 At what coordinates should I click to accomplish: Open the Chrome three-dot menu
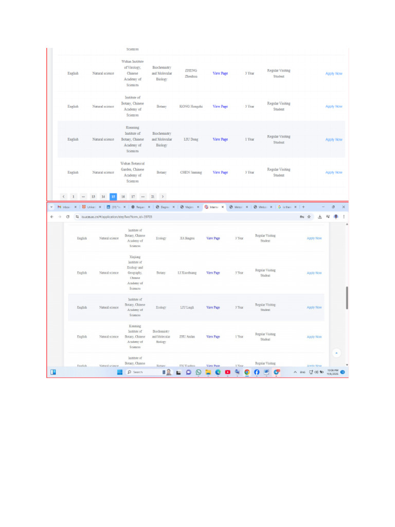point(344,217)
